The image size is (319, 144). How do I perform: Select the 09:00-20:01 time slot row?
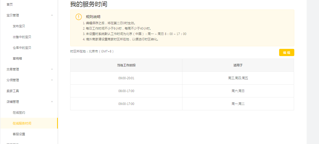coord(126,78)
